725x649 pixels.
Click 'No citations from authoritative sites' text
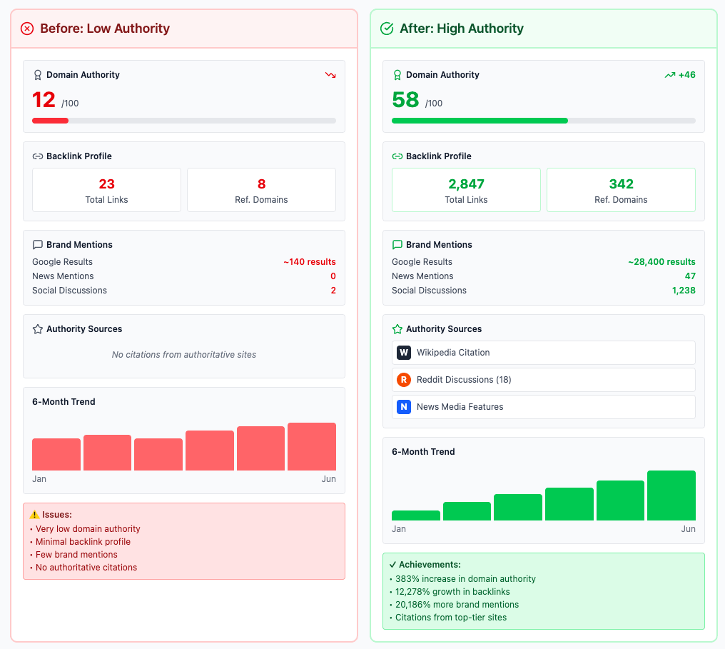tap(184, 355)
